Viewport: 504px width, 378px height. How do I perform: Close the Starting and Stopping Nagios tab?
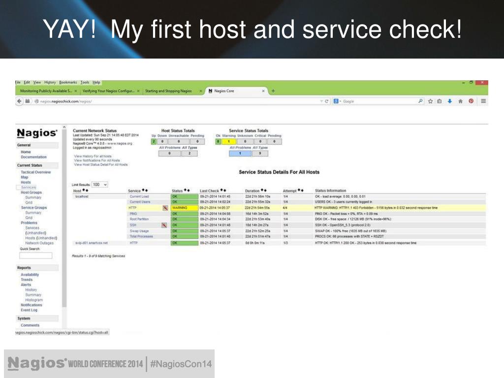(200, 91)
